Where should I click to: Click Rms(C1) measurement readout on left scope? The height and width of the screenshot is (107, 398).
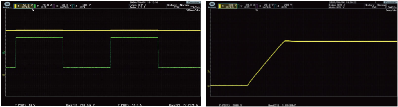[x=80, y=105]
